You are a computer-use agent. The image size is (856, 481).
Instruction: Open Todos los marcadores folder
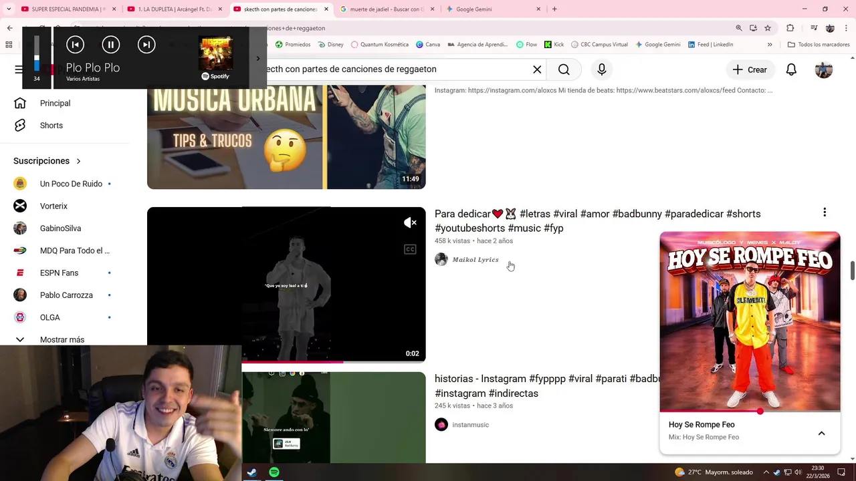point(819,45)
